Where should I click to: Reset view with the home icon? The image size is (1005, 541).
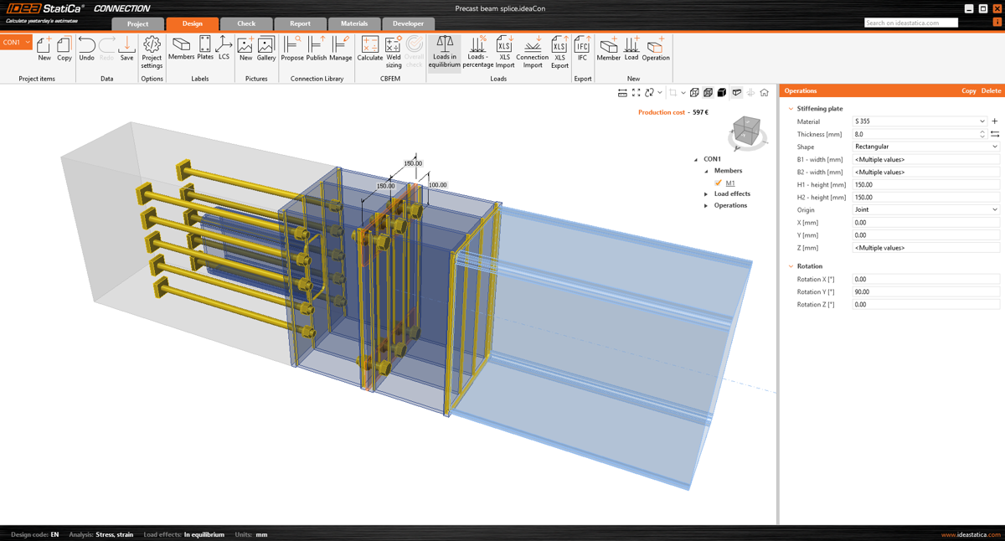tap(764, 93)
